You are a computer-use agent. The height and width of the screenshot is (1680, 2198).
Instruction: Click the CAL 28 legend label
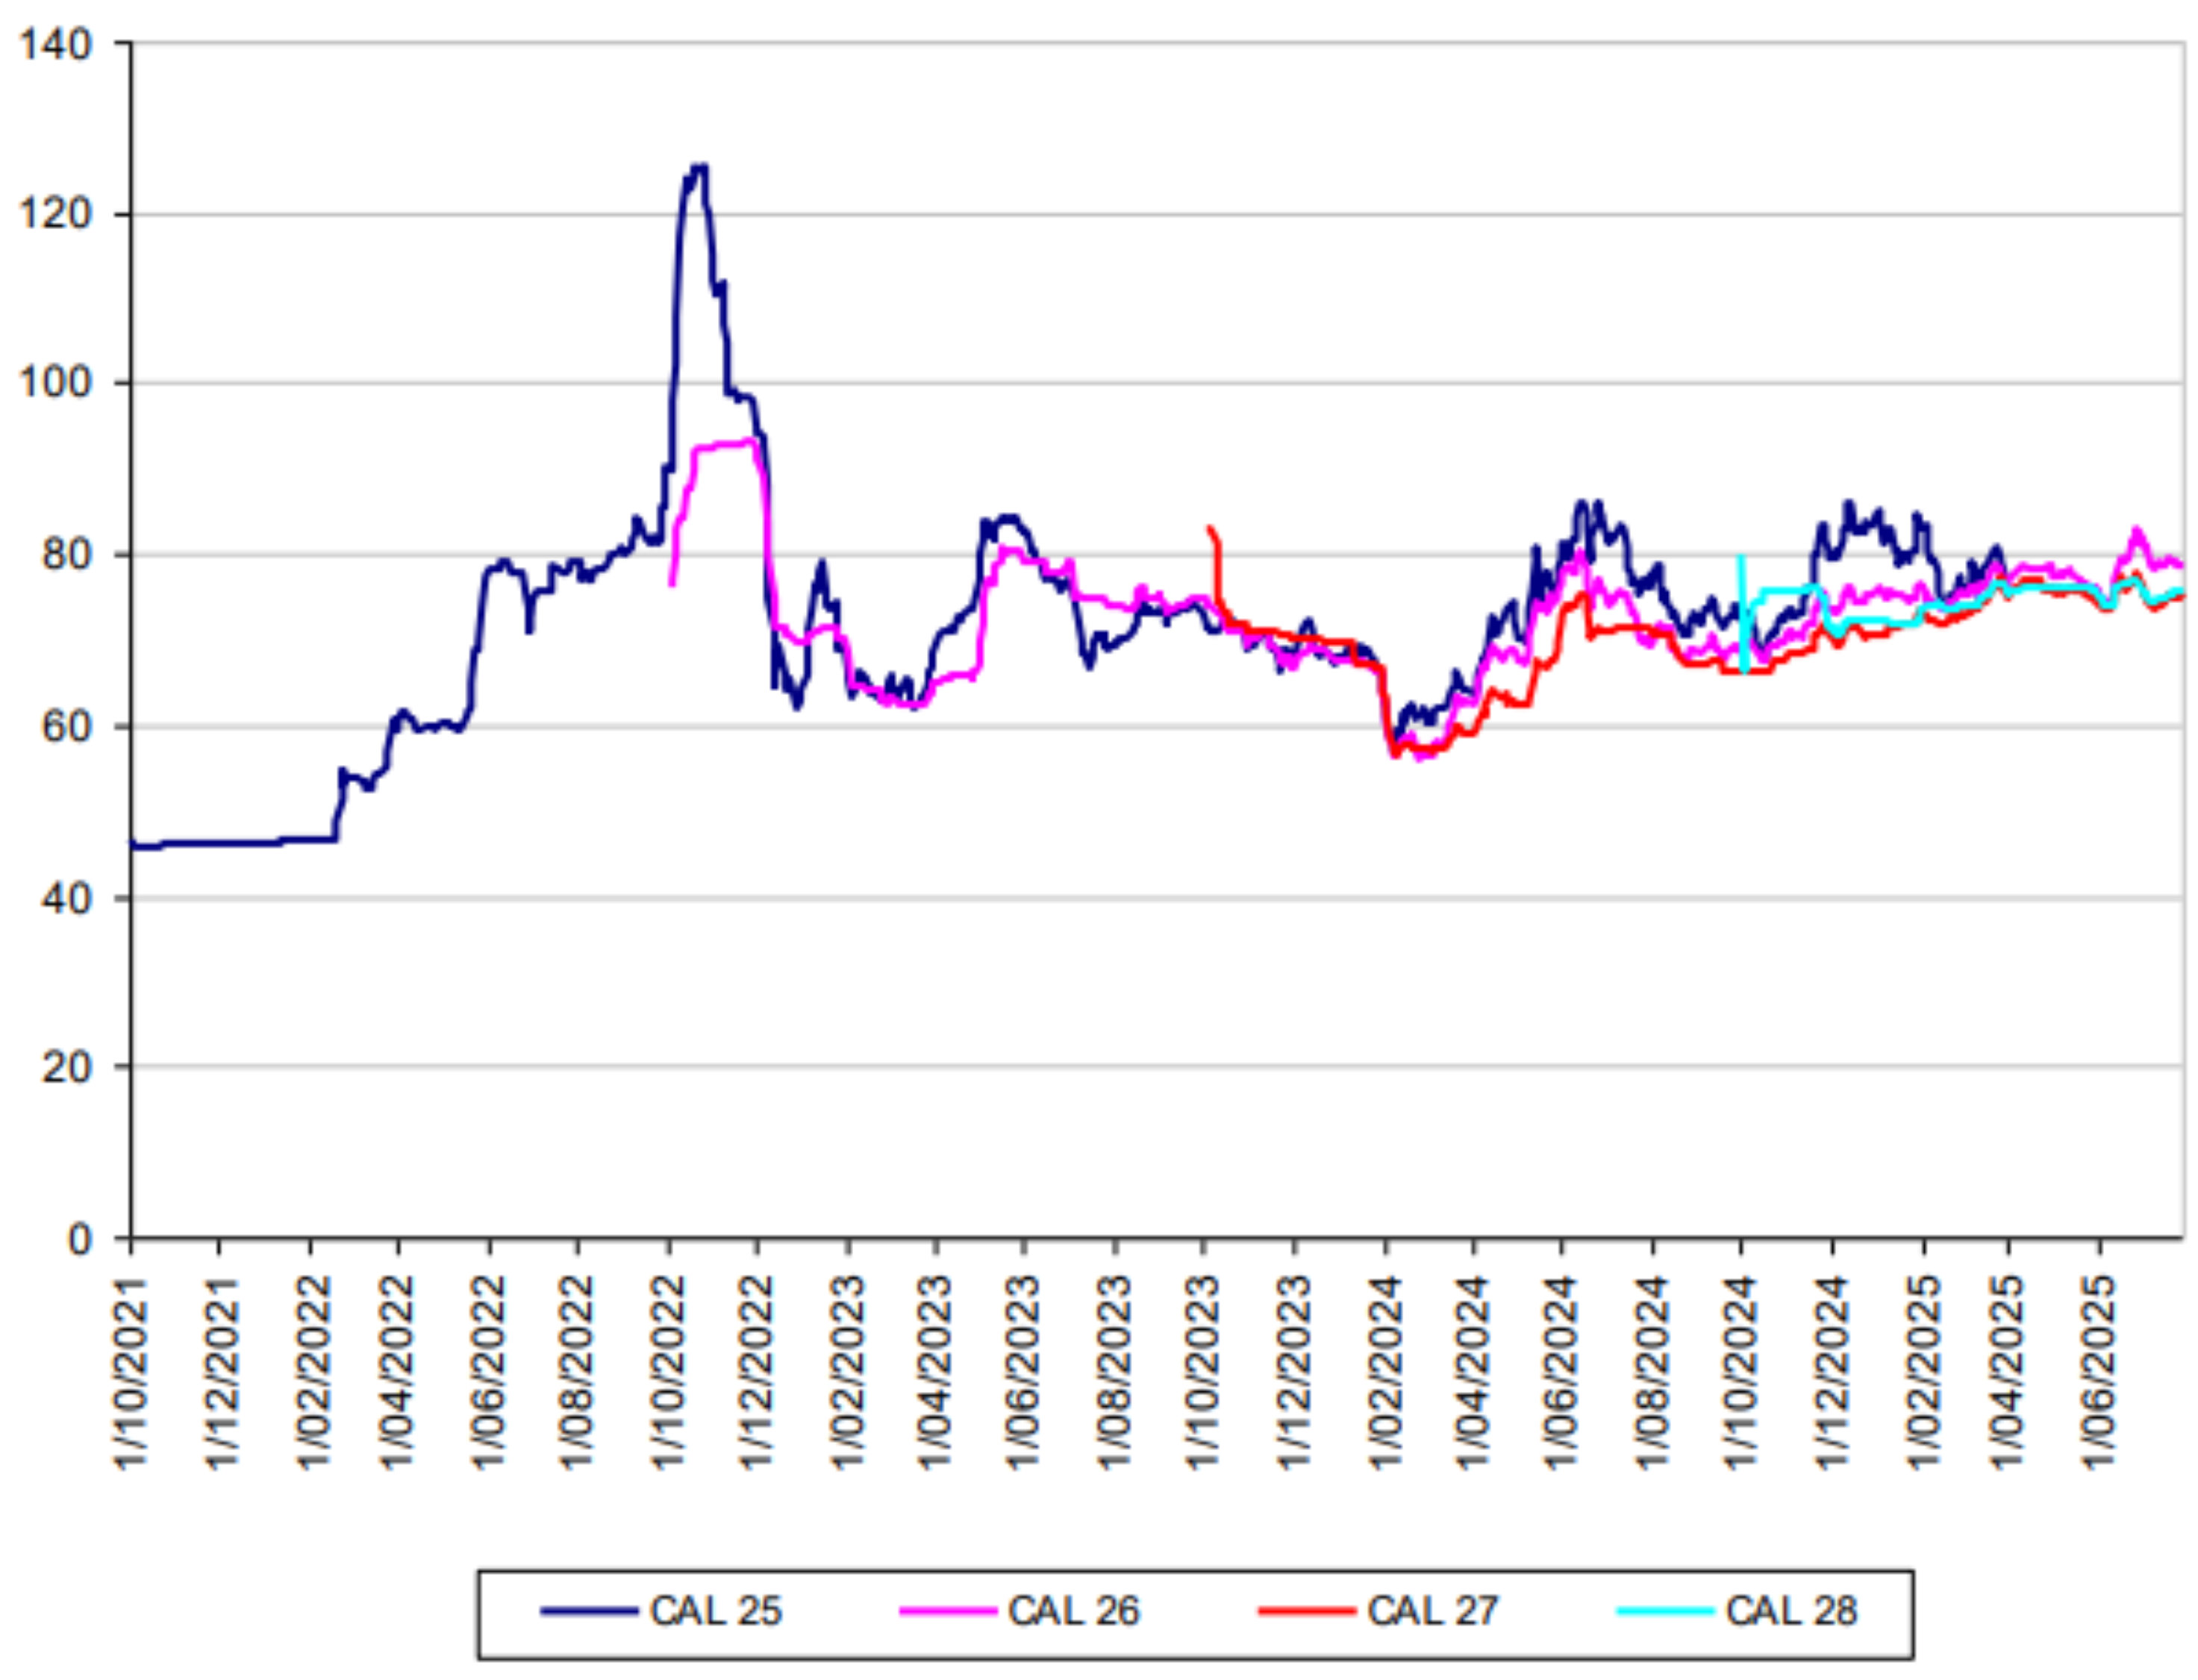(x=1791, y=1611)
